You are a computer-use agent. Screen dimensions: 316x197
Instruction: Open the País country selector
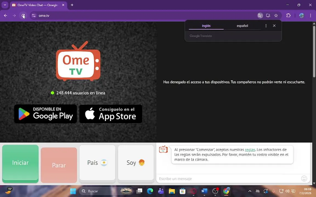[x=97, y=163]
